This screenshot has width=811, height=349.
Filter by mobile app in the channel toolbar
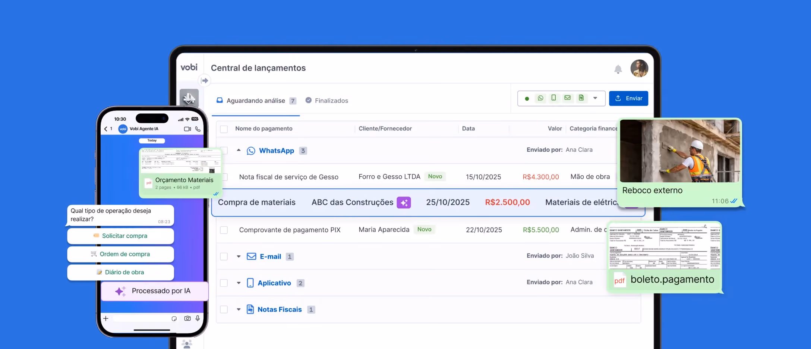pyautogui.click(x=554, y=98)
